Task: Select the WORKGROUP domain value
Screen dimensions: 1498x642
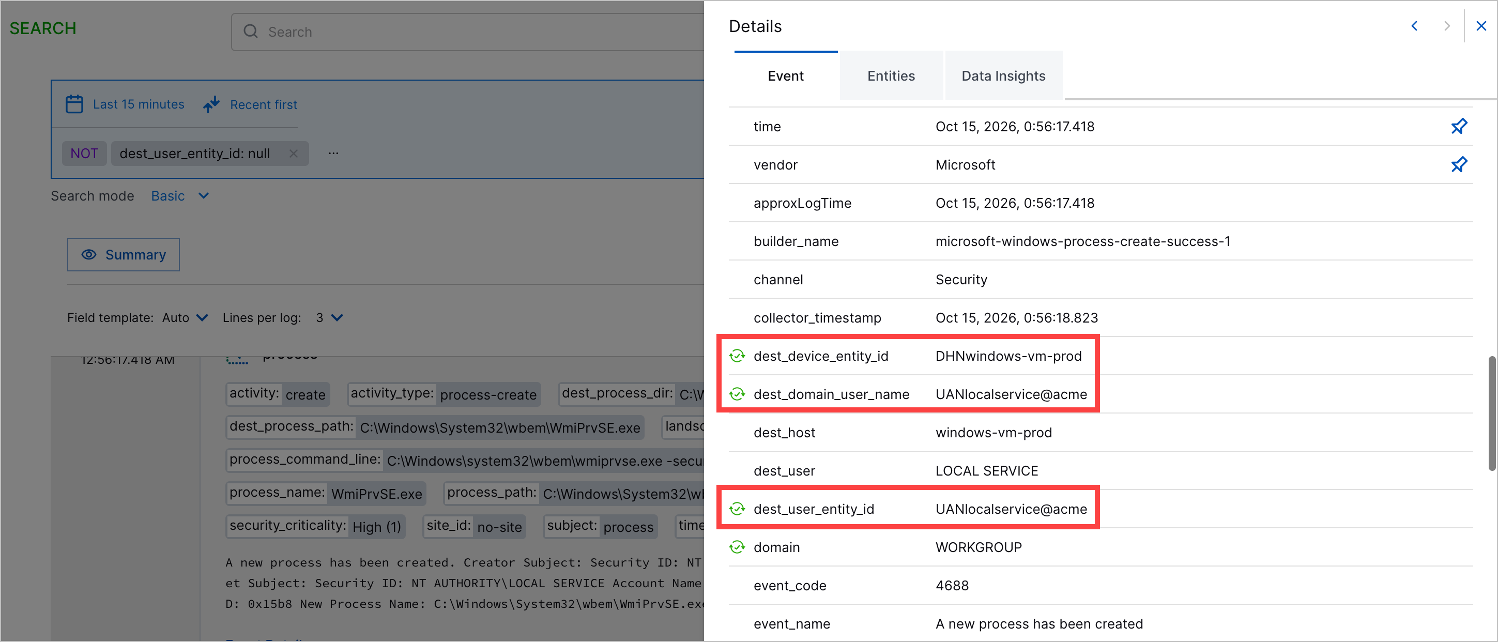Action: [978, 547]
